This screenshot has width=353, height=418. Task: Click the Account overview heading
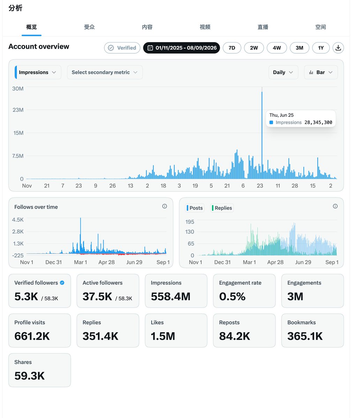click(39, 47)
